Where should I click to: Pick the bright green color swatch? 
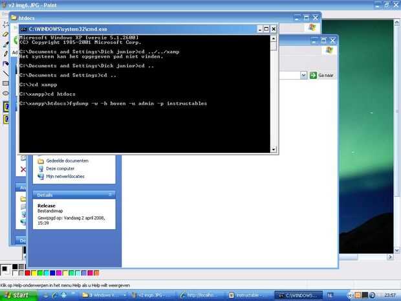click(40, 273)
